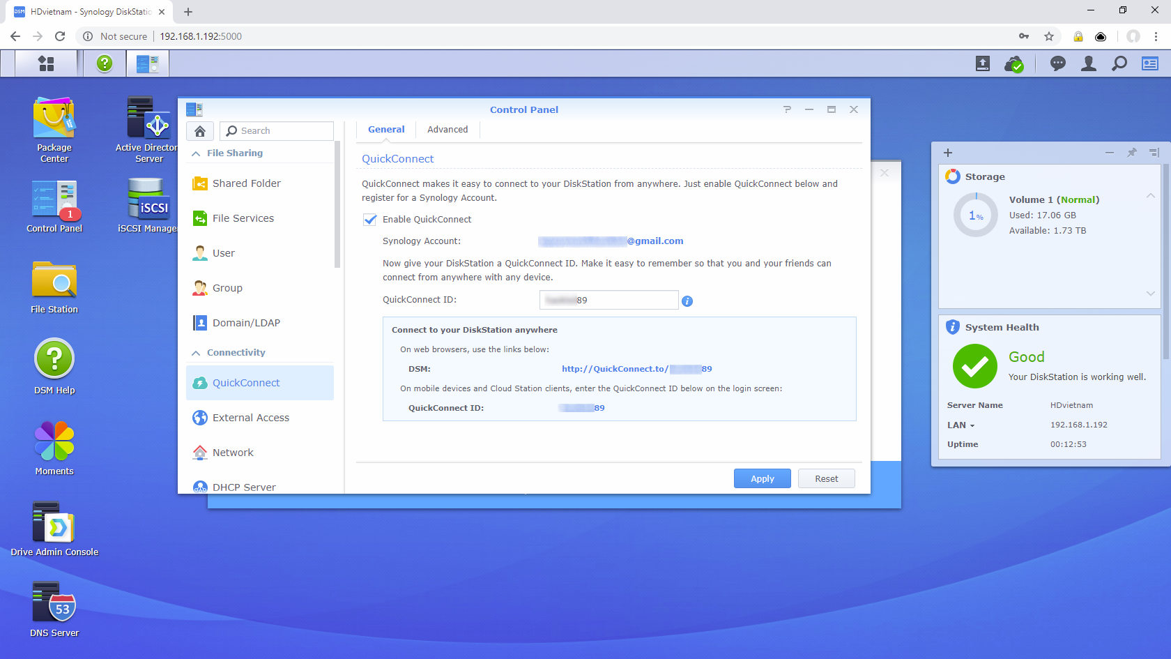1171x659 pixels.
Task: Go to Control Panel home icon
Action: tap(200, 131)
